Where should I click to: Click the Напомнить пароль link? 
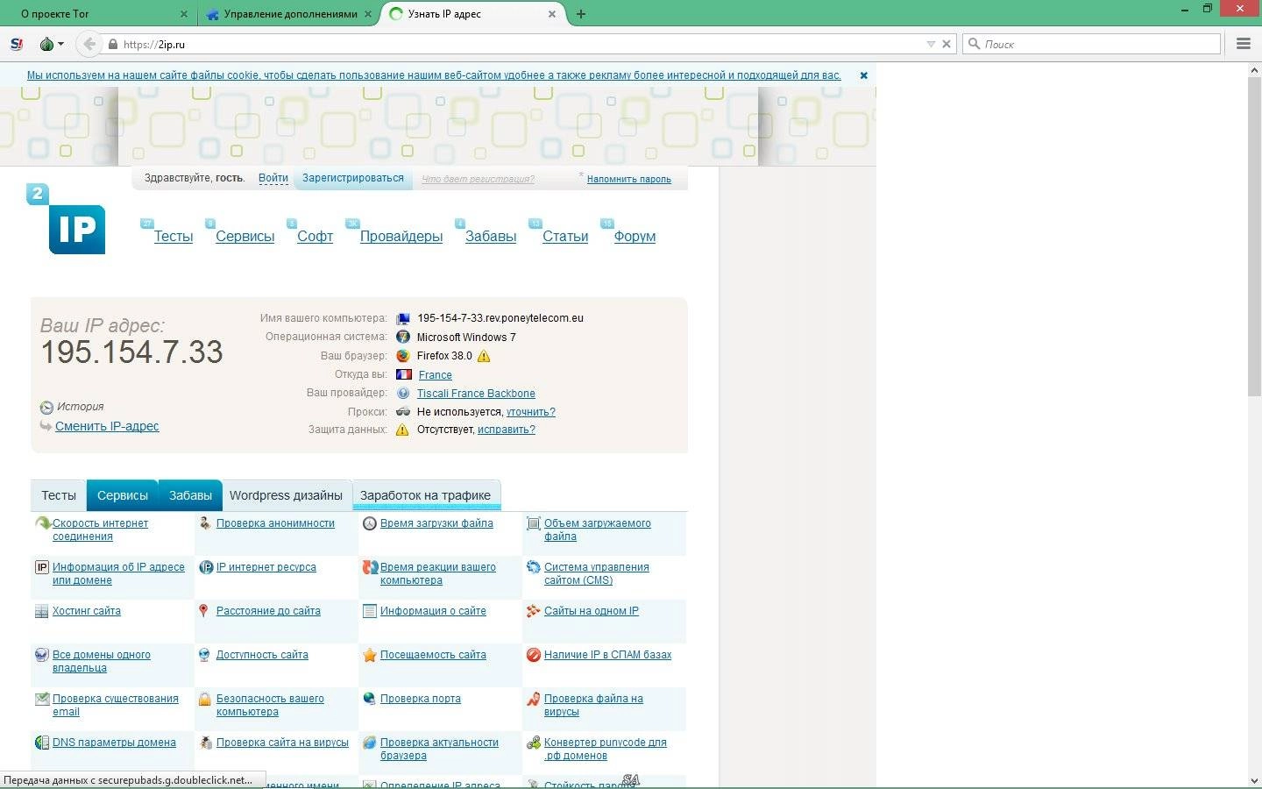point(629,179)
